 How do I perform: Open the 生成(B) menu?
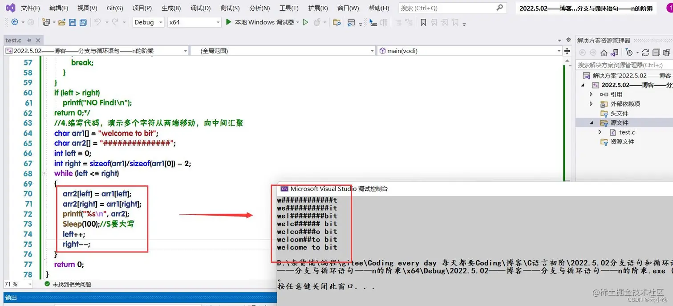(171, 8)
